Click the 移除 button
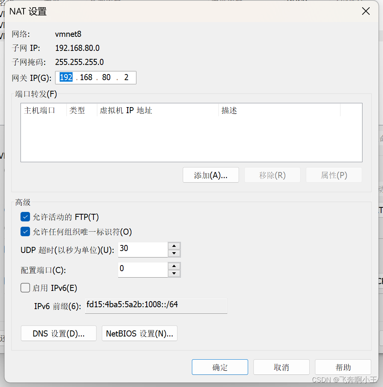The image size is (383, 387). [x=272, y=175]
